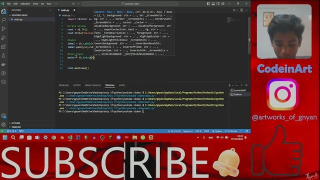
Task: Open Source Control view in activity bar
Action: [3, 29]
